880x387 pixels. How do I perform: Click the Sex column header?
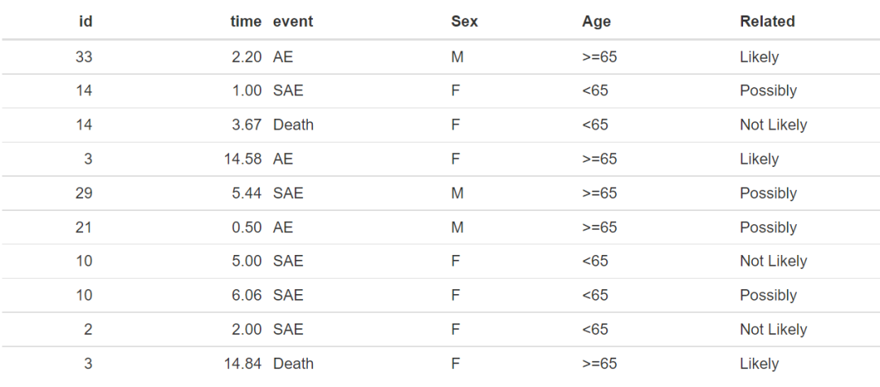(x=464, y=21)
